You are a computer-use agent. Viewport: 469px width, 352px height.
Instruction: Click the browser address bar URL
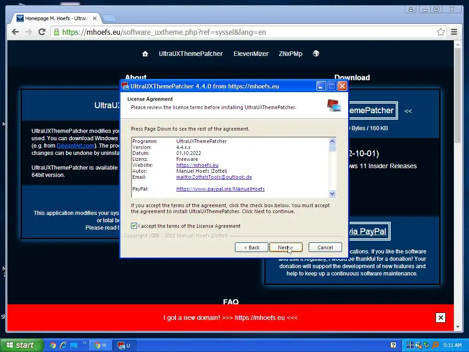pos(164,32)
